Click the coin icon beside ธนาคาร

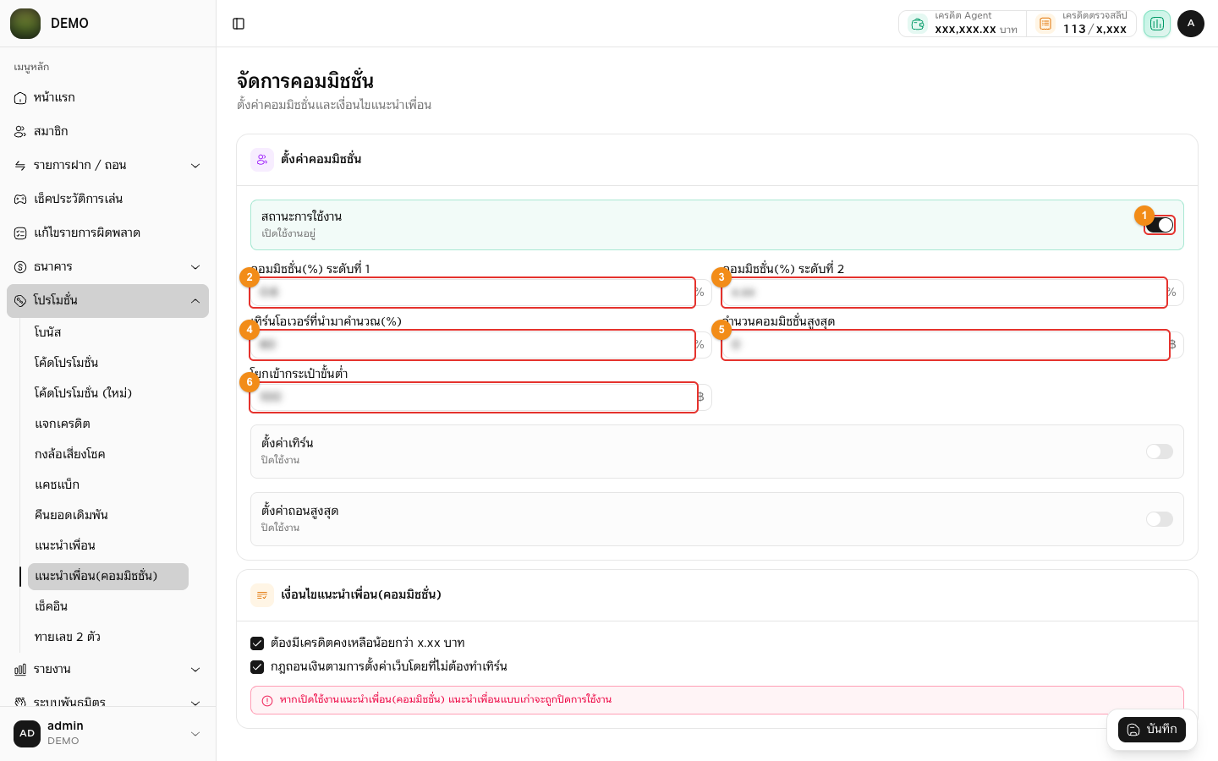(x=20, y=267)
